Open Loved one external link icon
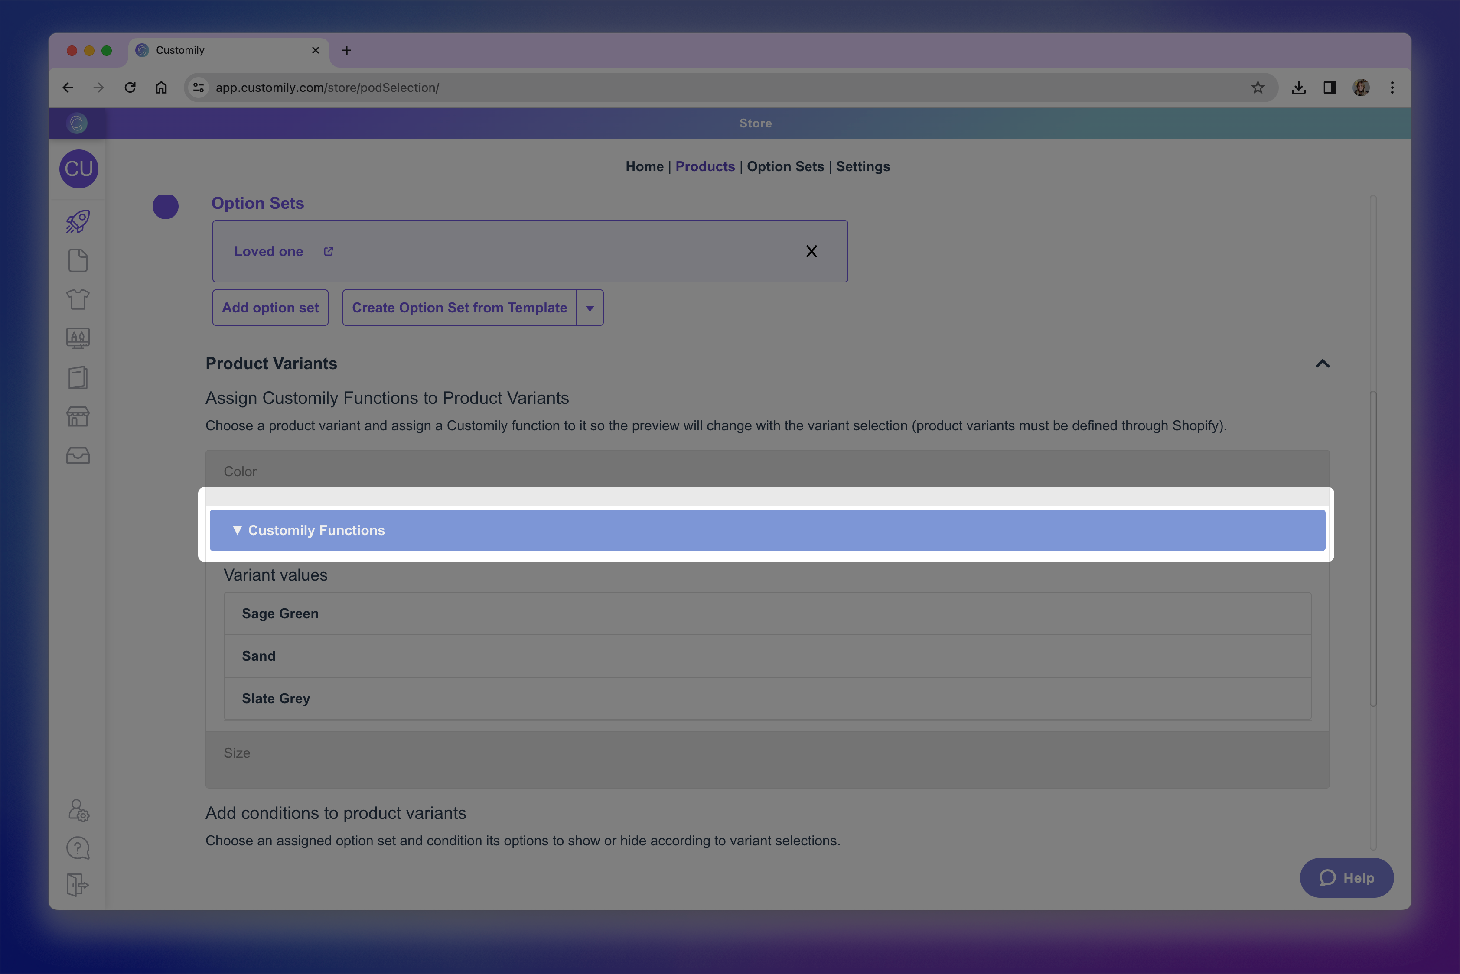 [x=328, y=252]
